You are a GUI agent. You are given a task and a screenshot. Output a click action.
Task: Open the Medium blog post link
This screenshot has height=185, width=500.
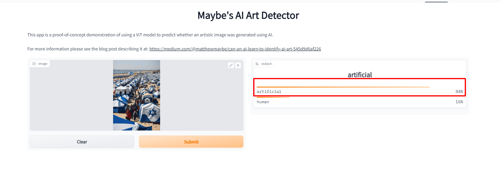235,49
